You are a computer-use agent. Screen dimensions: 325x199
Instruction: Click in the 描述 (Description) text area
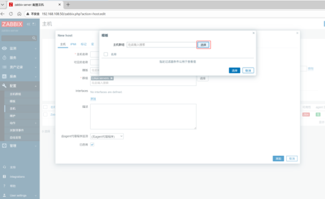pyautogui.click(x=143, y=116)
